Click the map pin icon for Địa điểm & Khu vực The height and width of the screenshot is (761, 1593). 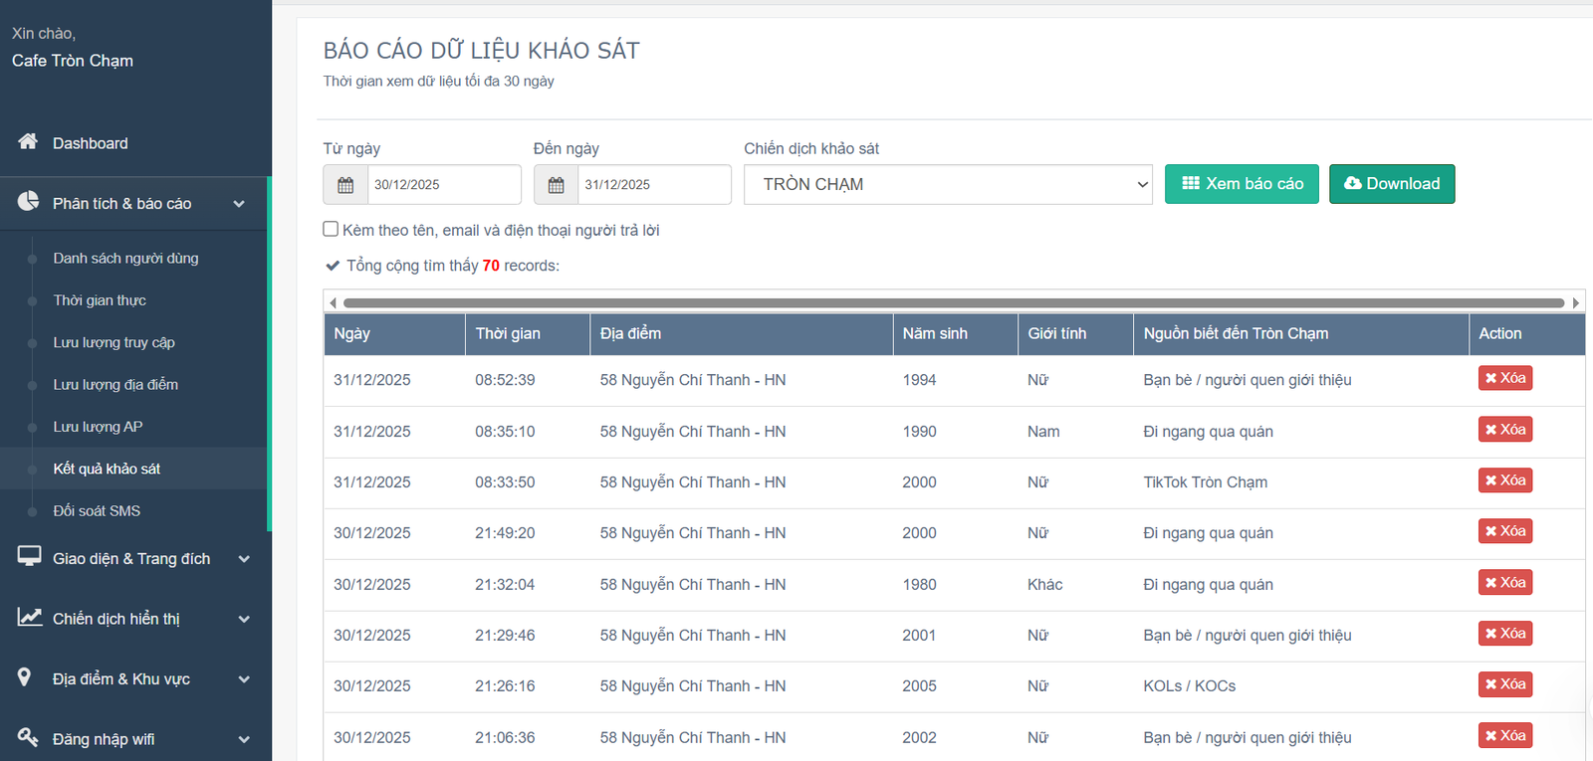[25, 677]
